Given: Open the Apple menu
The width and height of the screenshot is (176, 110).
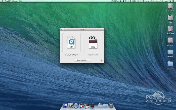Looking at the screenshot, I should [x=3, y=1].
